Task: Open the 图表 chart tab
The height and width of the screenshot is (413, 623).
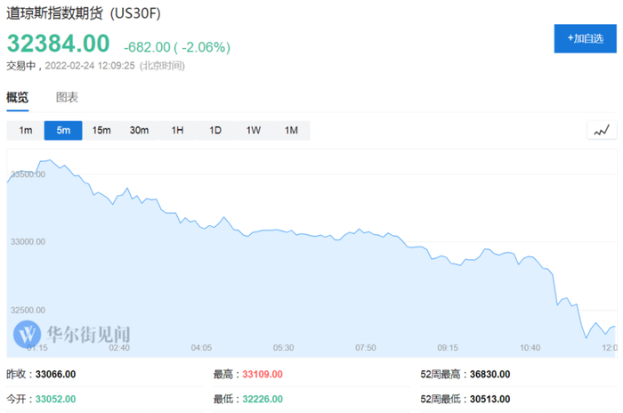Action: click(x=67, y=97)
